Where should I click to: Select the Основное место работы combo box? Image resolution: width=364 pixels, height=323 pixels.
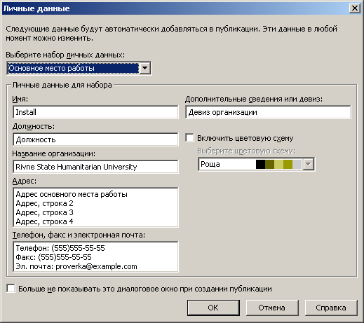coord(79,68)
